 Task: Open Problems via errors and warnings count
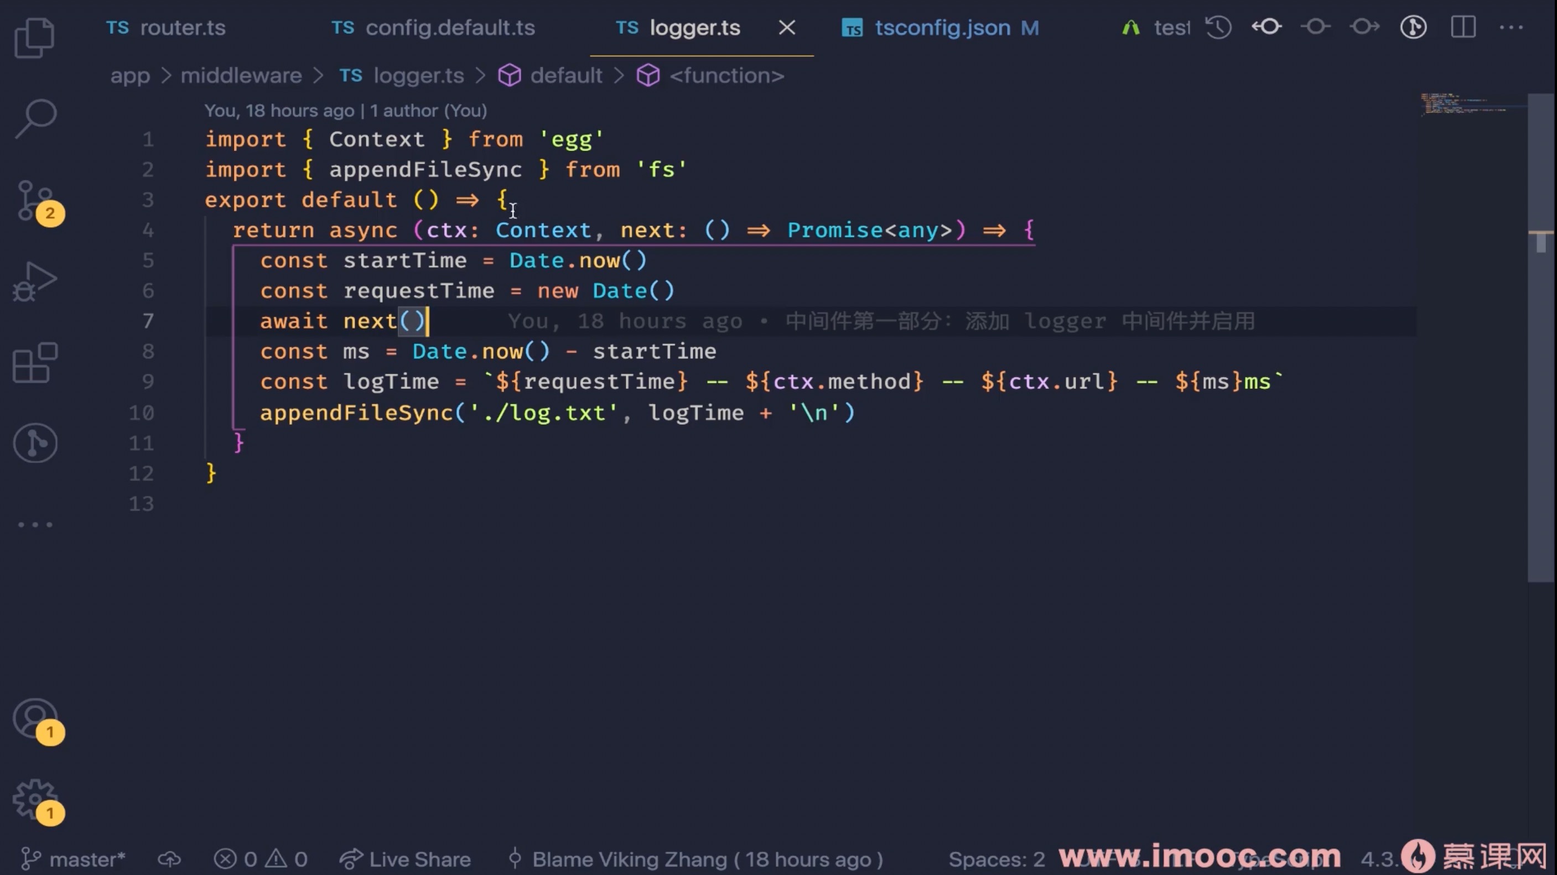coord(261,860)
